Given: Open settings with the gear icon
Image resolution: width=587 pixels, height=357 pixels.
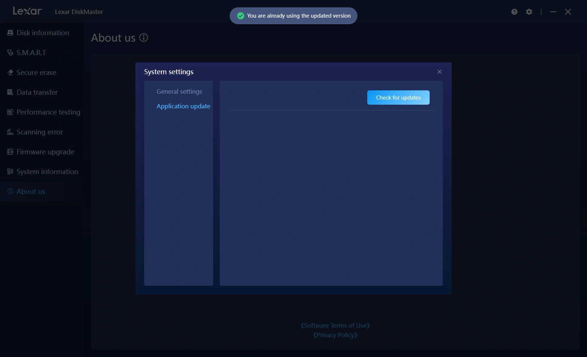Looking at the screenshot, I should click(x=529, y=12).
